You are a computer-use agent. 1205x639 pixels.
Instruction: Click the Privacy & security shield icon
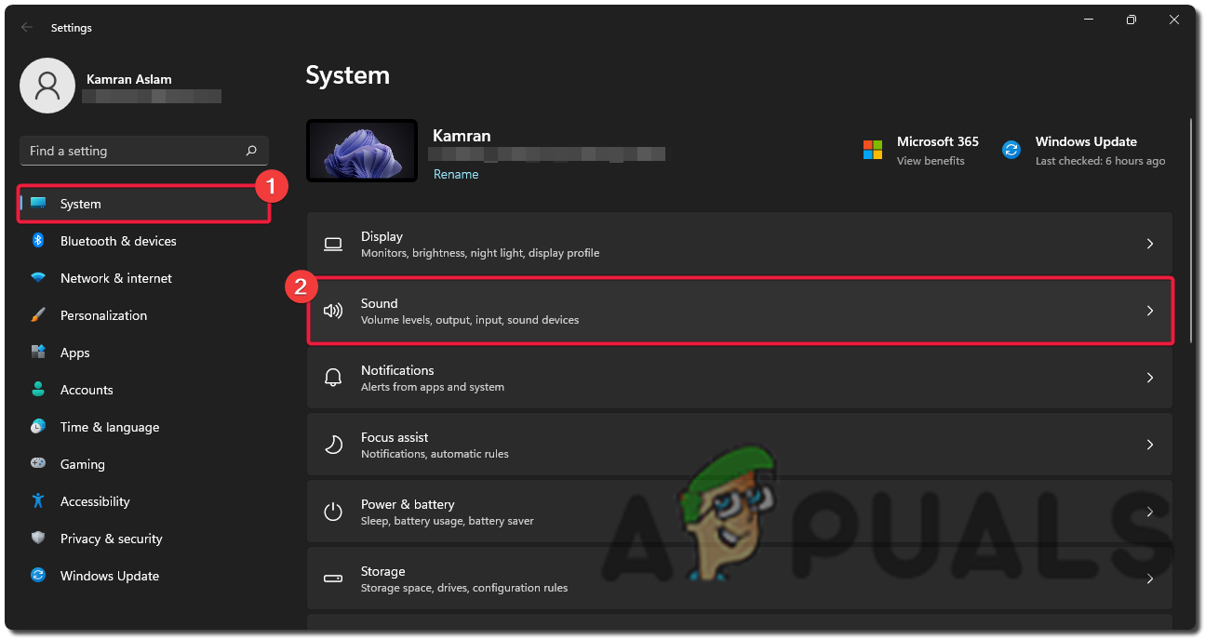pyautogui.click(x=38, y=539)
